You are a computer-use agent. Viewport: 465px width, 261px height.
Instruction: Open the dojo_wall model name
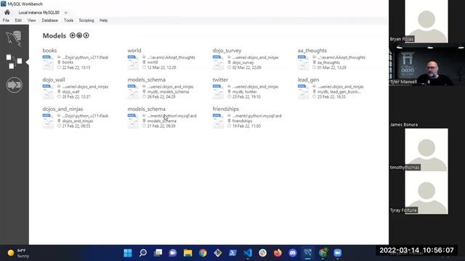[x=54, y=80]
